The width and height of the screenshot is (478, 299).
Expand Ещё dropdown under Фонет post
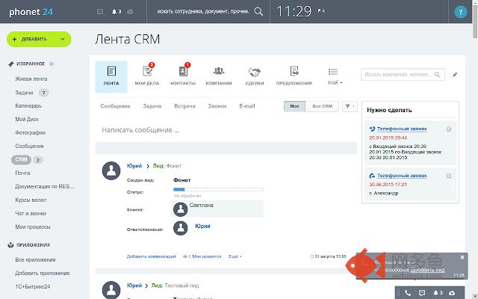[x=235, y=256]
